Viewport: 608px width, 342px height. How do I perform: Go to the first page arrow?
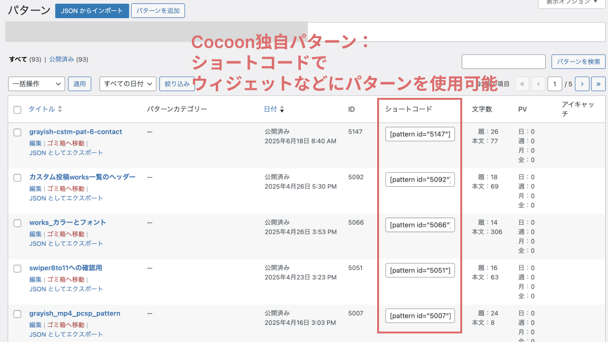[x=522, y=84]
